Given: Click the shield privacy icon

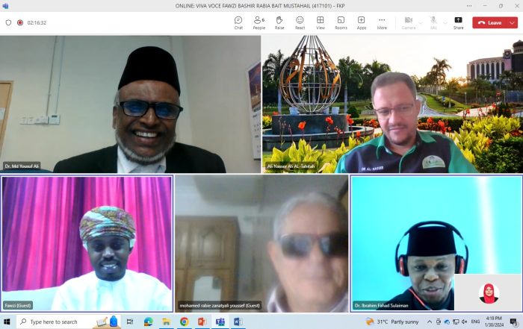Looking at the screenshot, I should click(8, 22).
